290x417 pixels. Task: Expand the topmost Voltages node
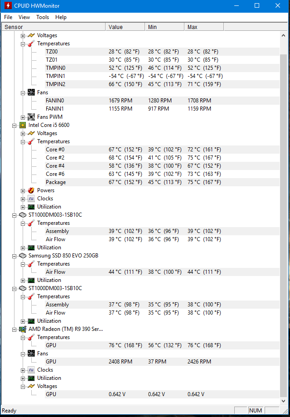click(x=23, y=36)
